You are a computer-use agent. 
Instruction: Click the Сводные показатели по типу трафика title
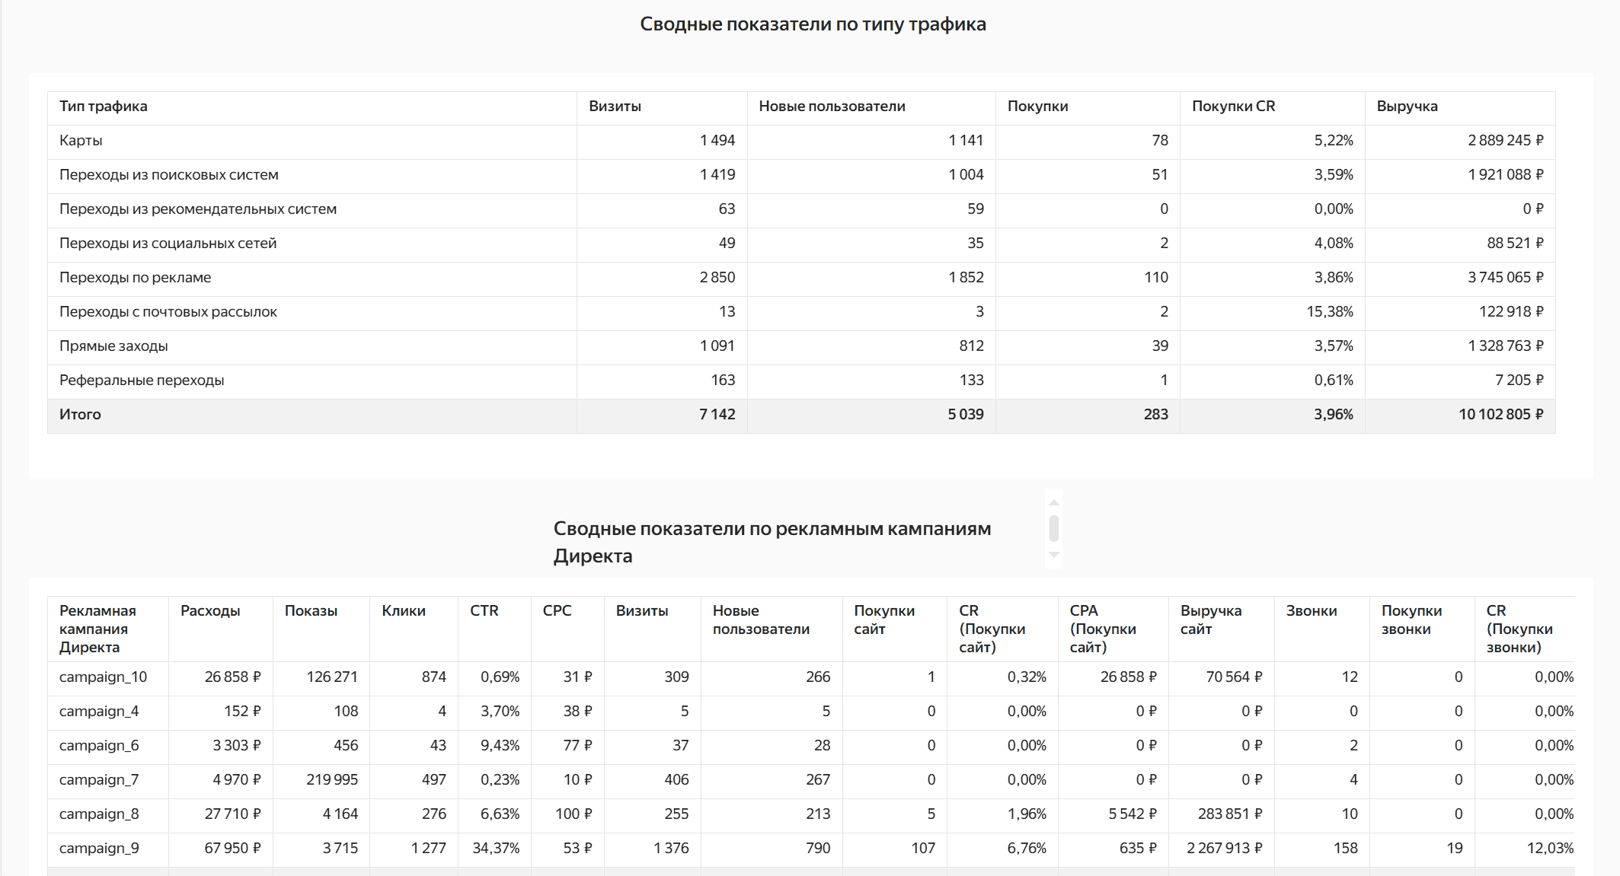coord(813,24)
